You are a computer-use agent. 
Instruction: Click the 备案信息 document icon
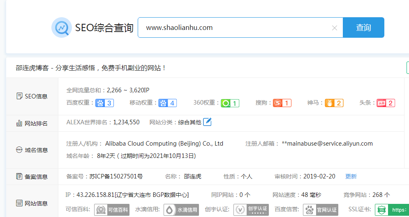19,177
